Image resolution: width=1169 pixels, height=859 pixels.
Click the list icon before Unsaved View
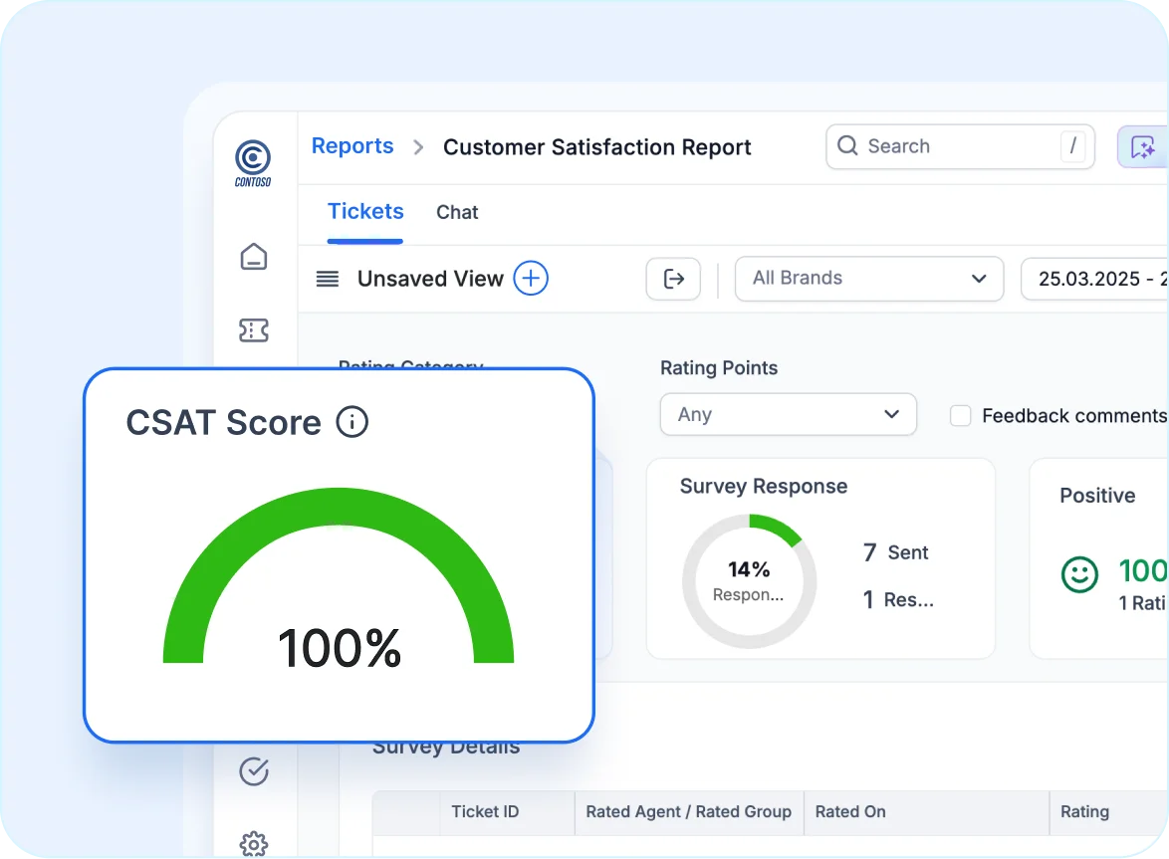[x=327, y=279]
